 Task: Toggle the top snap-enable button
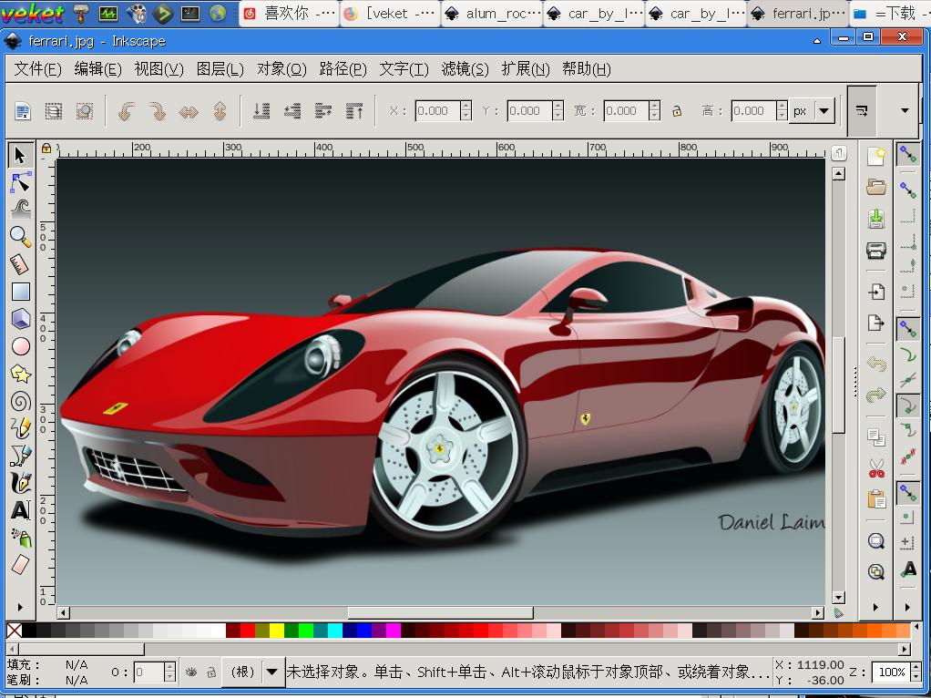point(907,155)
